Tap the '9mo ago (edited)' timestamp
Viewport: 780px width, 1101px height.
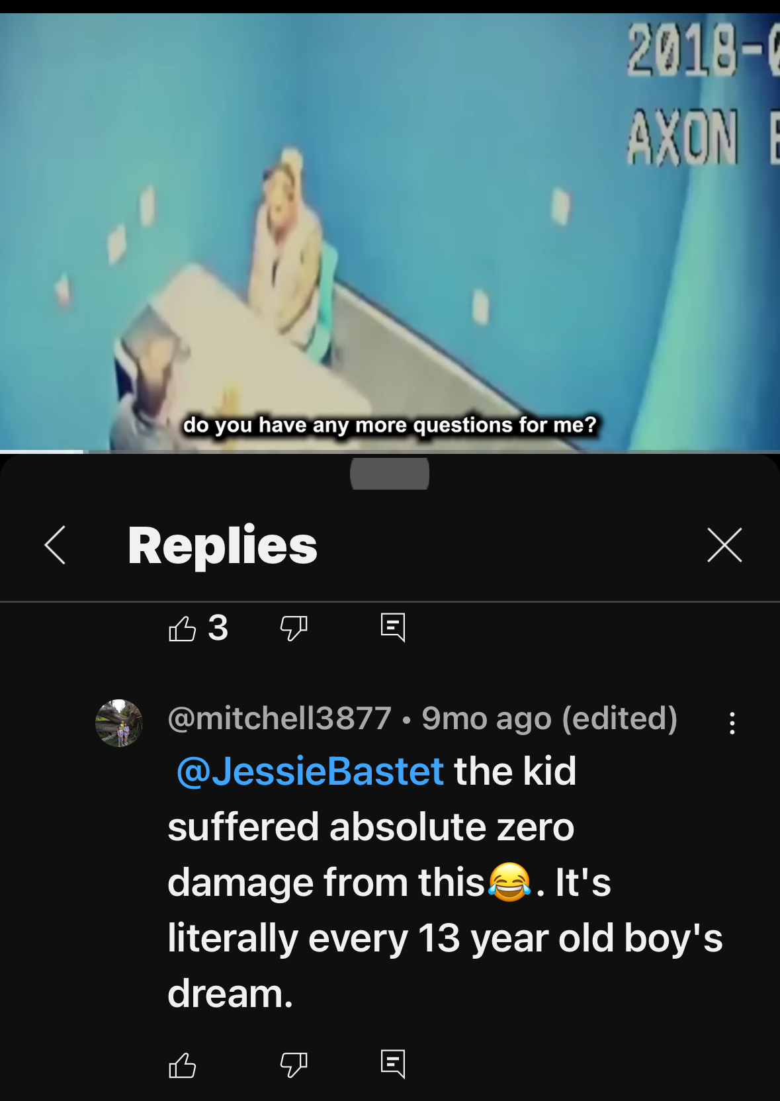pos(549,718)
